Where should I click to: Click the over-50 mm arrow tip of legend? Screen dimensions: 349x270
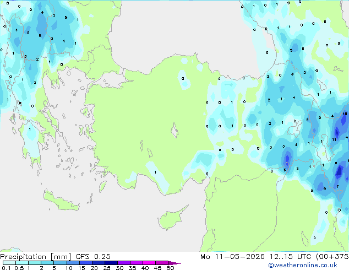click(174, 263)
